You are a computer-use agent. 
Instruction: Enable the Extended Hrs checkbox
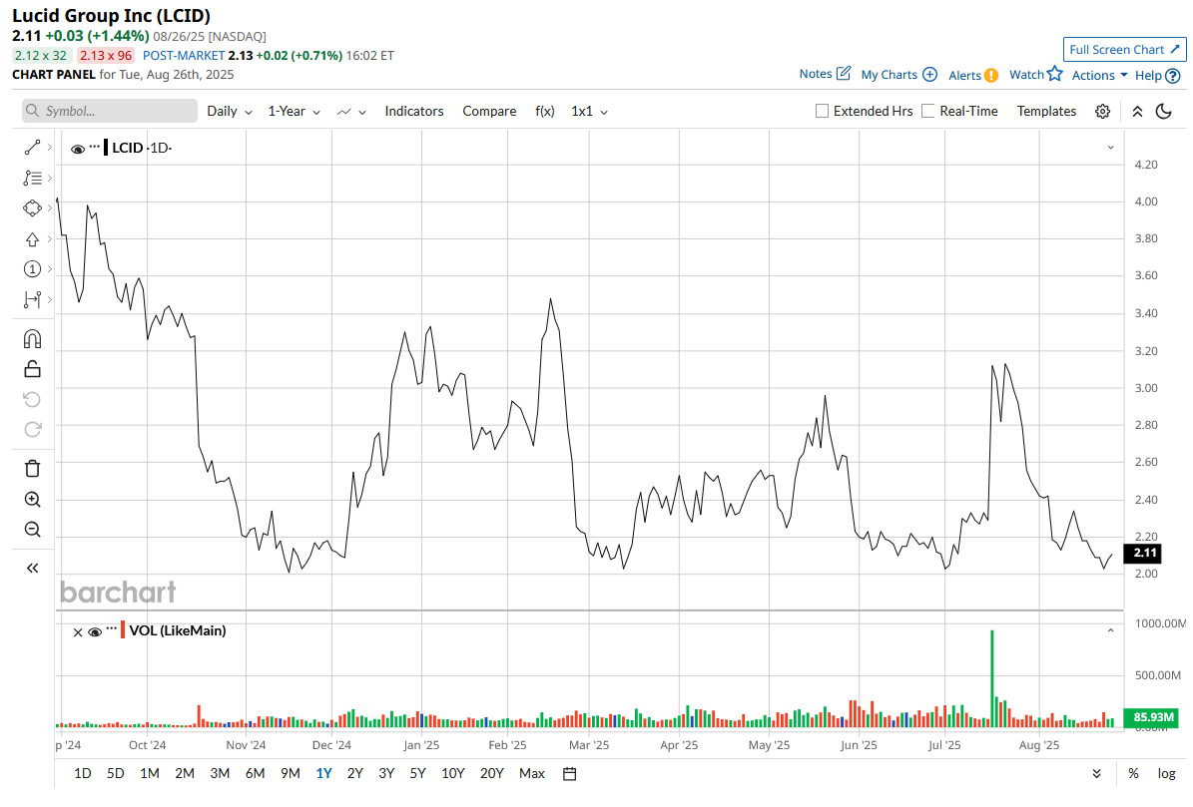[822, 111]
